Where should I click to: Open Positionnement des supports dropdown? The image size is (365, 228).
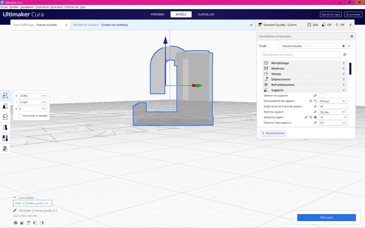pyautogui.click(x=333, y=101)
